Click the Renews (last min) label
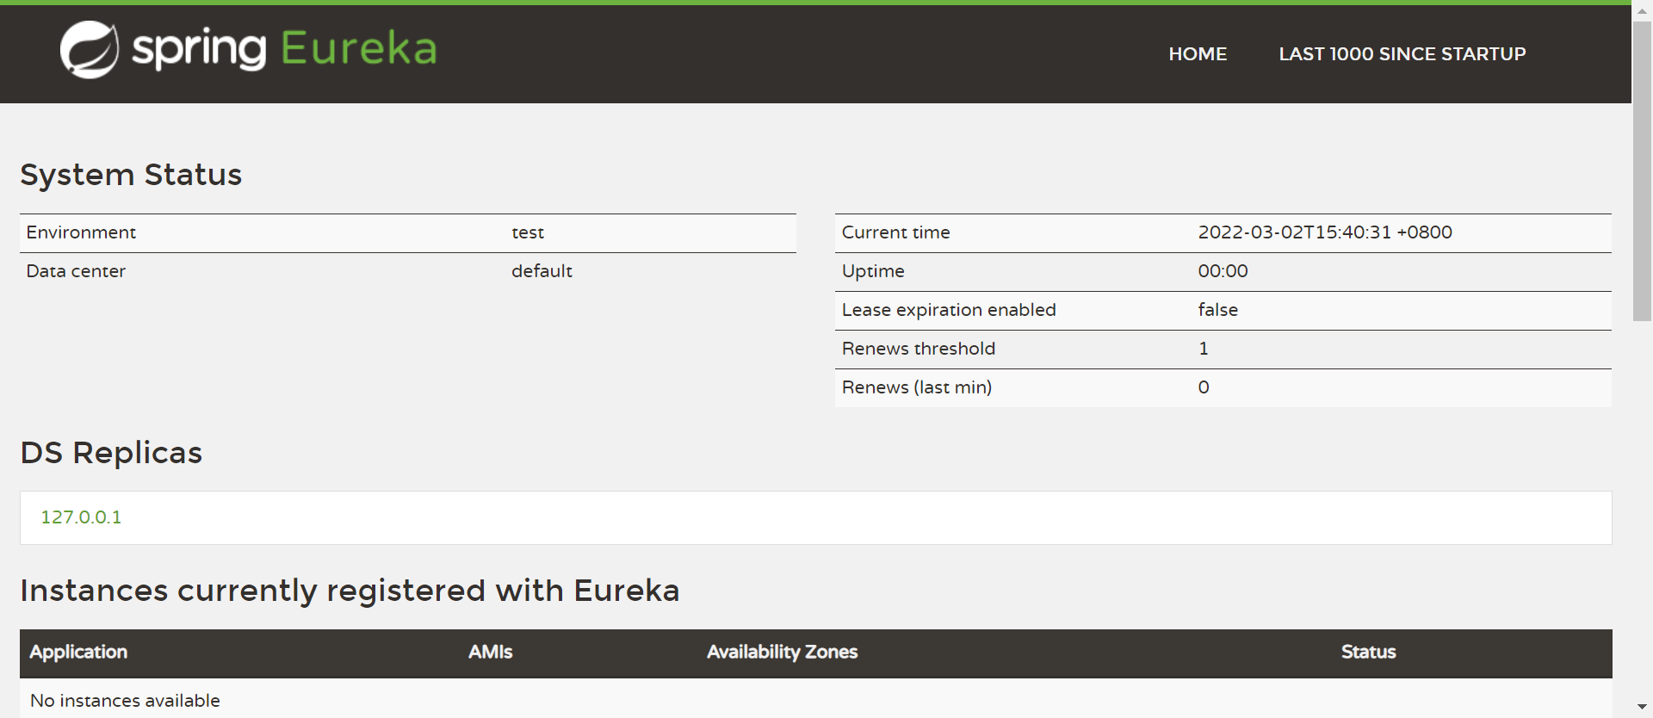Image resolution: width=1653 pixels, height=718 pixels. 917,387
